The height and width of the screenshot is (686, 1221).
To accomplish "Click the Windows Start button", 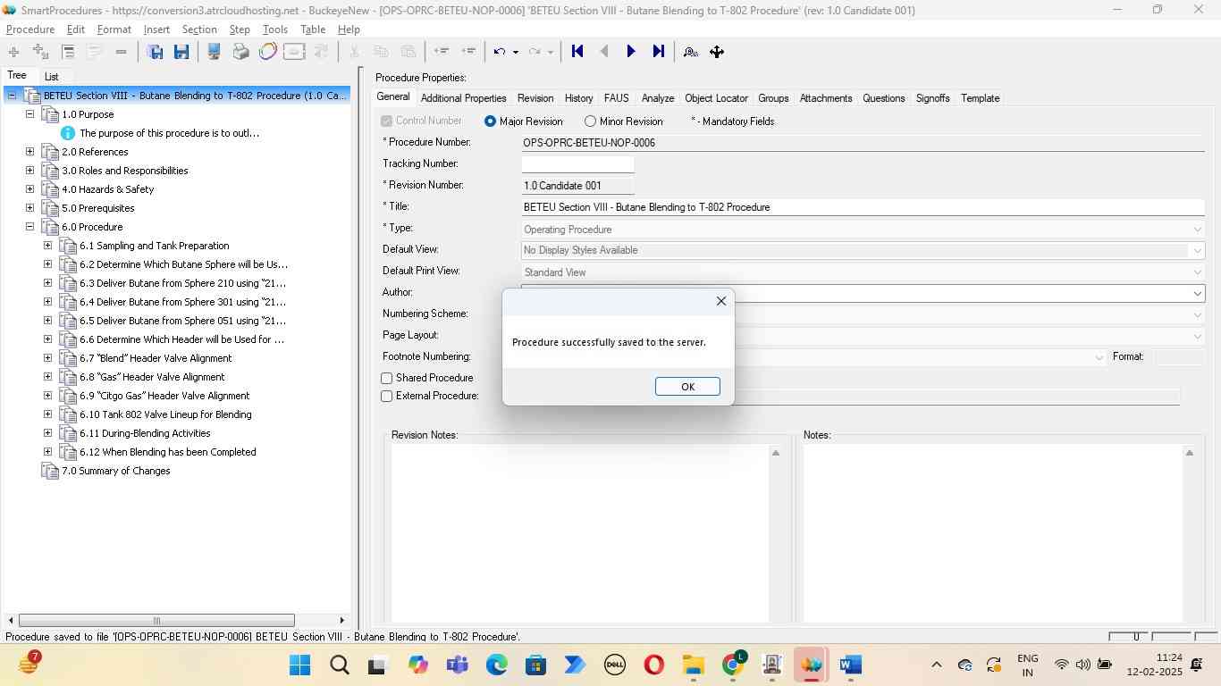I will click(300, 665).
